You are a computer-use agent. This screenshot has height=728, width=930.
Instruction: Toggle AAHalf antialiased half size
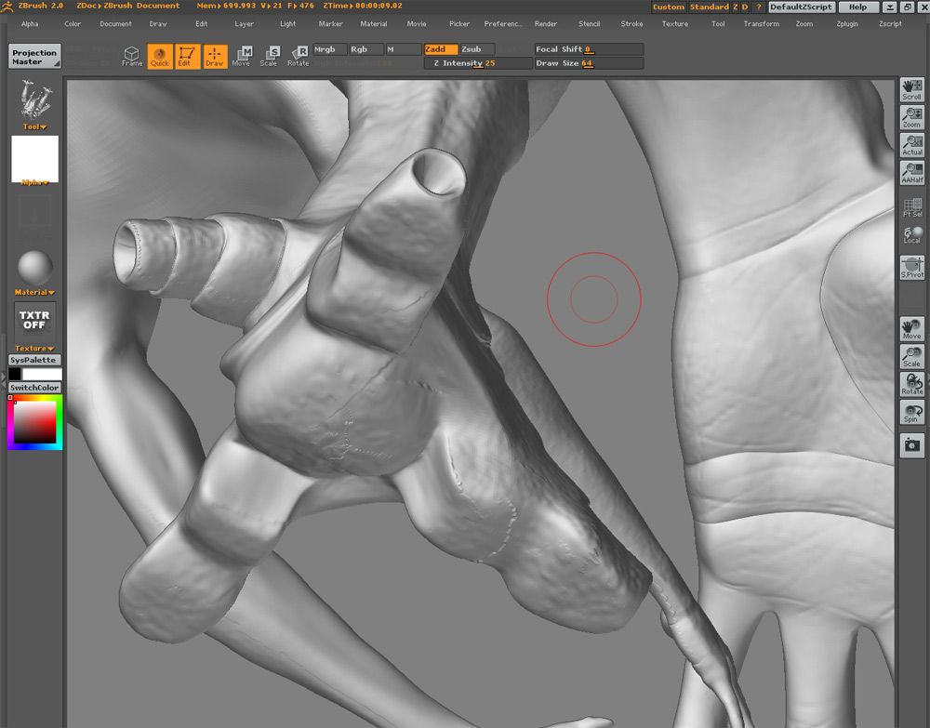[911, 173]
